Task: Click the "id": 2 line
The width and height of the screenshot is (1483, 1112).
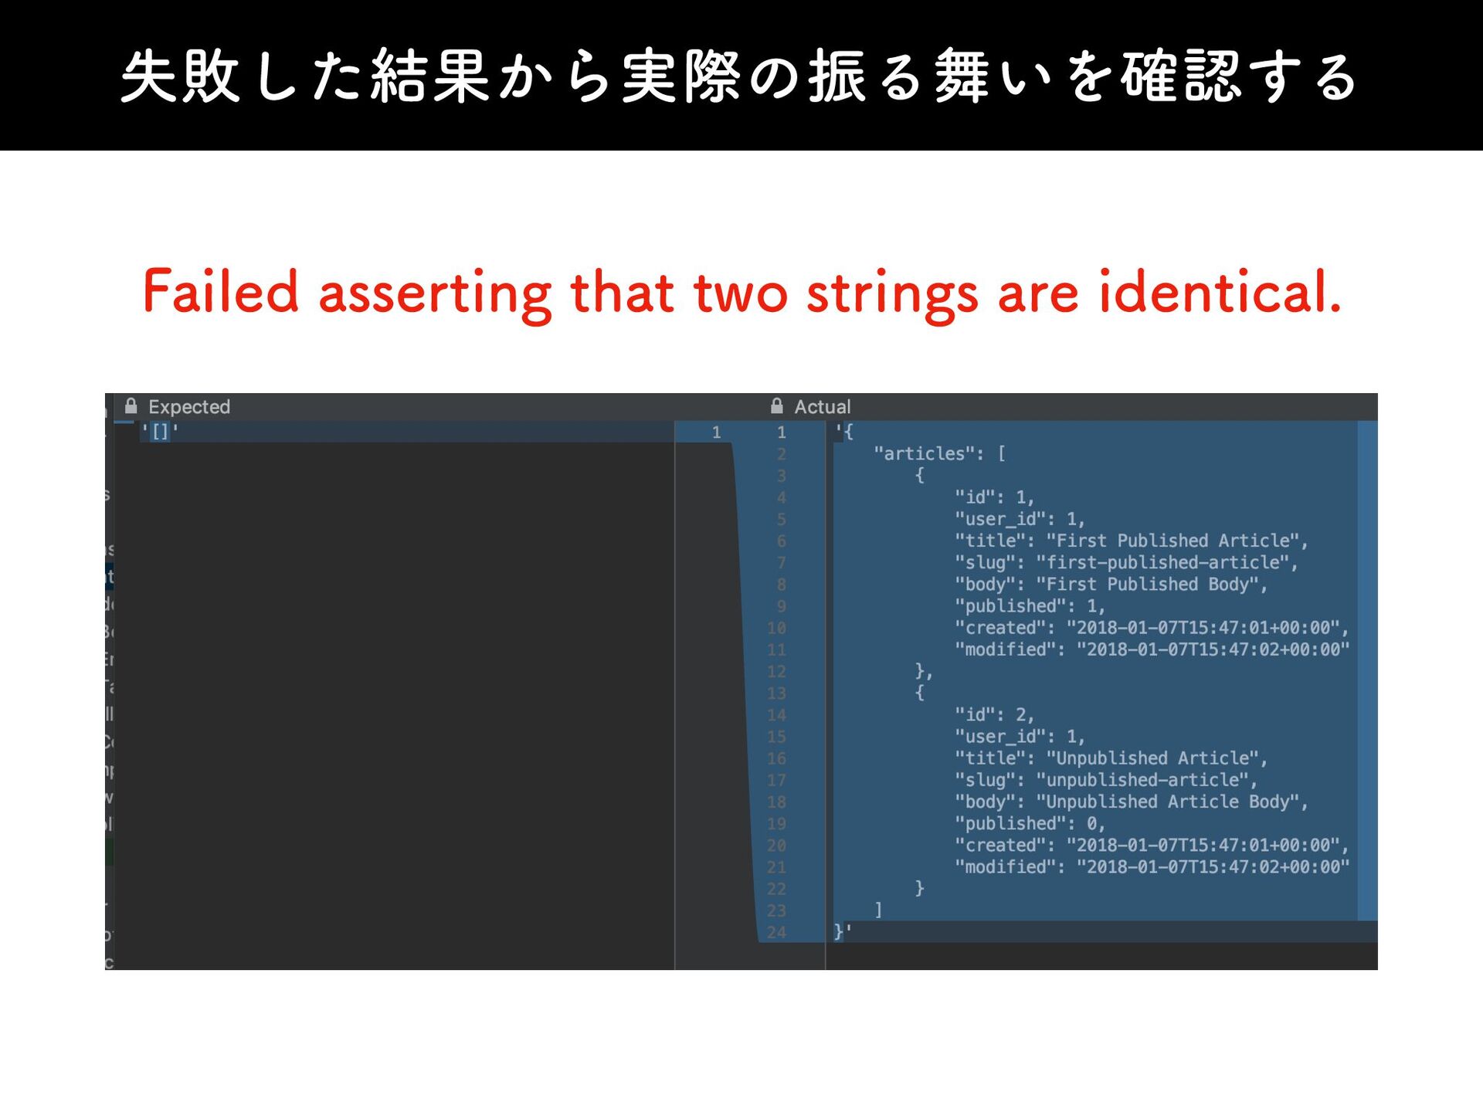Action: click(994, 714)
